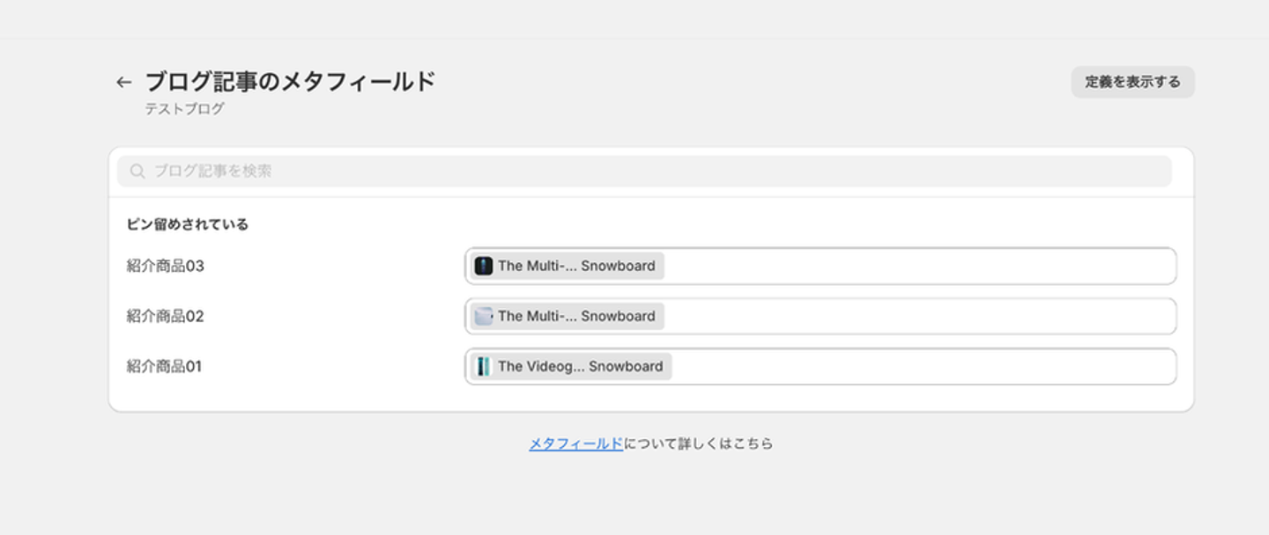The width and height of the screenshot is (1269, 535).
Task: Click the magnifier icon in the search bar
Action: (137, 172)
